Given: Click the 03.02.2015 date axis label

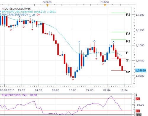Looking at the screenshot, I should (x=7, y=90).
